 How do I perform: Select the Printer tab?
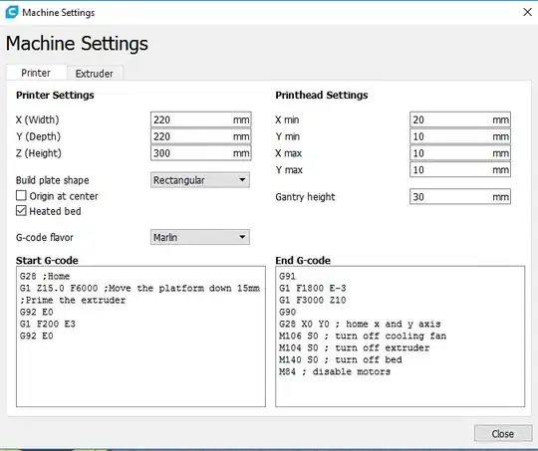(36, 73)
